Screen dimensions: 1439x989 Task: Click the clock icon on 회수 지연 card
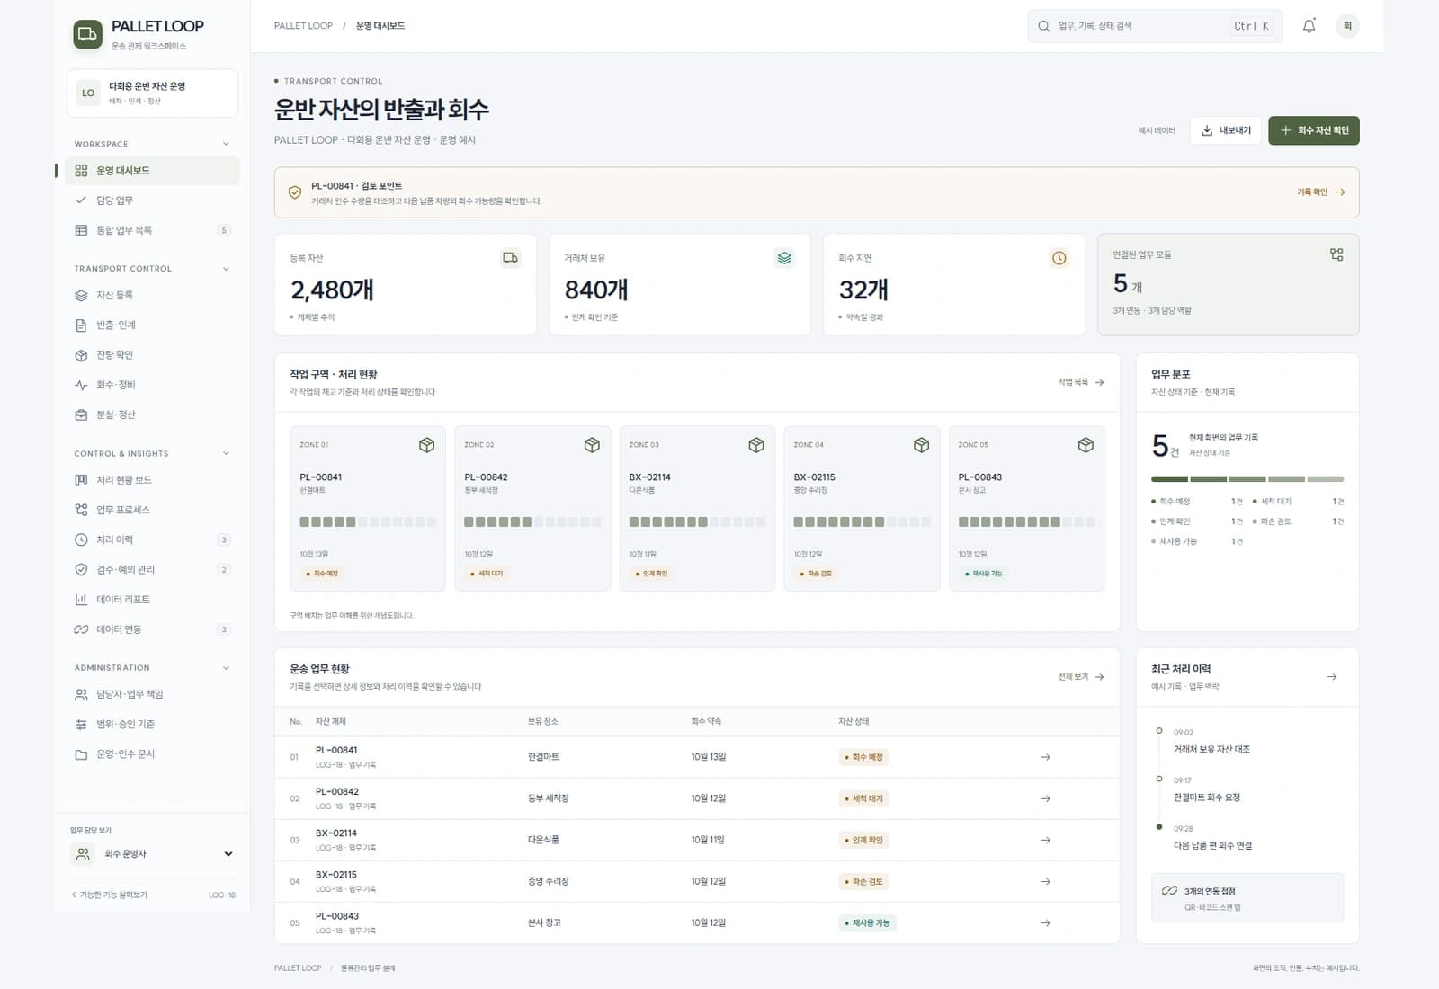[x=1059, y=258]
